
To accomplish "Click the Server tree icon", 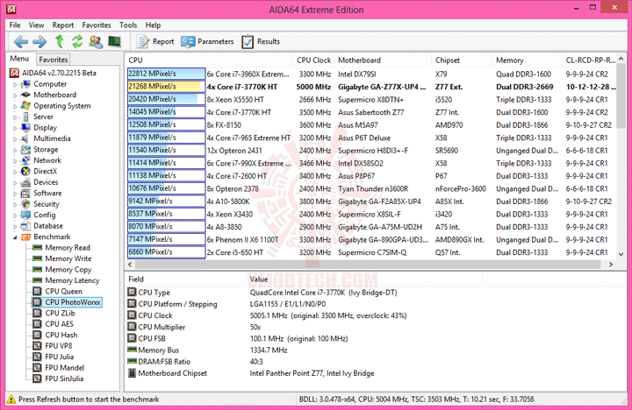I will point(25,117).
